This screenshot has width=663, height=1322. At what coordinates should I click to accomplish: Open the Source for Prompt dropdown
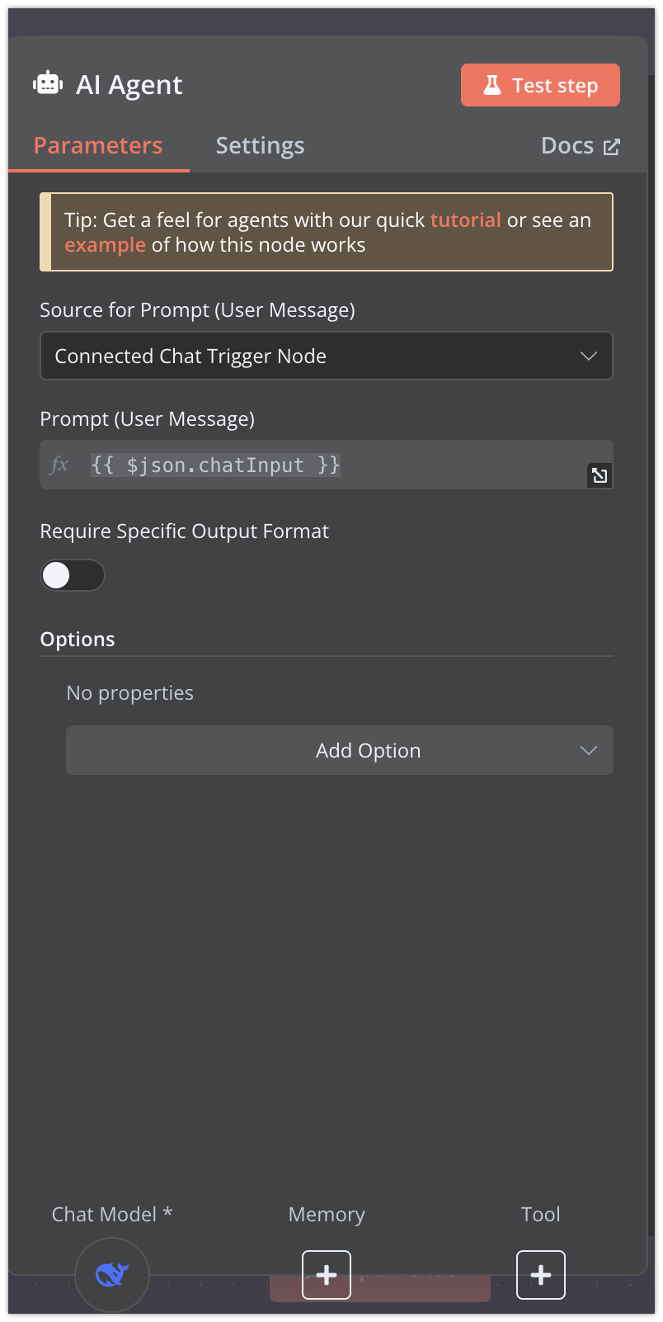327,356
